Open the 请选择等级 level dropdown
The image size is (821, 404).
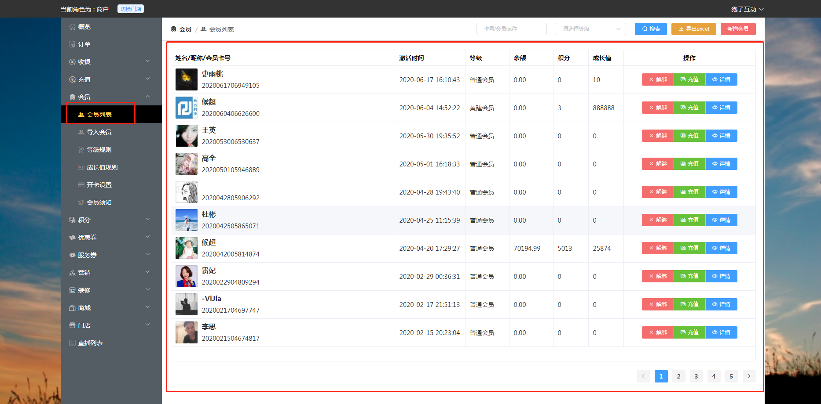[x=591, y=29]
